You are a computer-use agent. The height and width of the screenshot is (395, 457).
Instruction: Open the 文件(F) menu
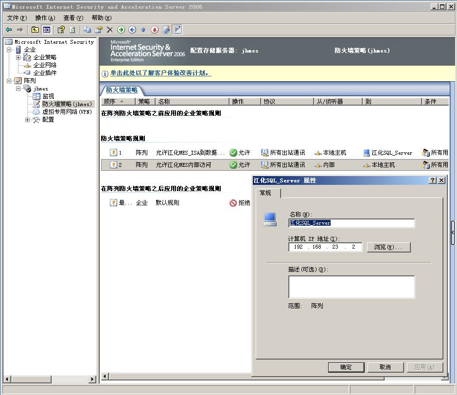[x=17, y=18]
